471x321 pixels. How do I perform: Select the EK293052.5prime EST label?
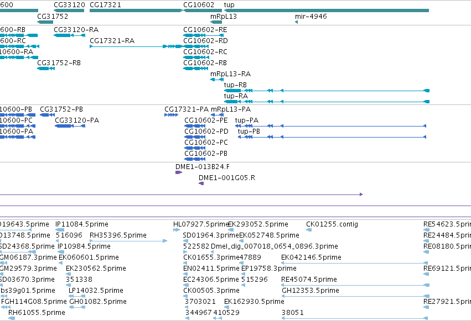[x=258, y=224]
